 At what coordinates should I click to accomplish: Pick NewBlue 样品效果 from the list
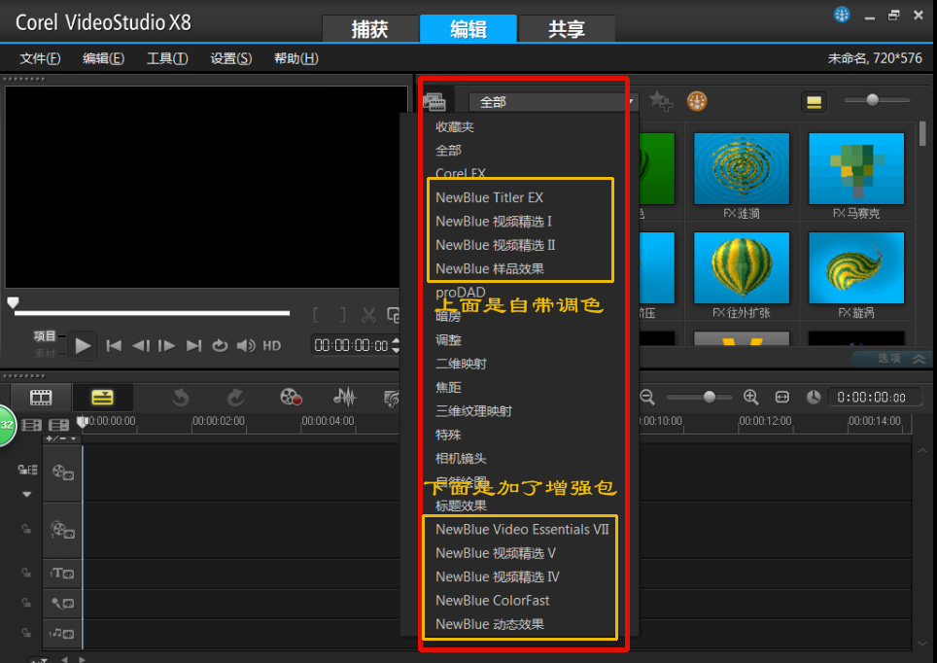pos(490,269)
